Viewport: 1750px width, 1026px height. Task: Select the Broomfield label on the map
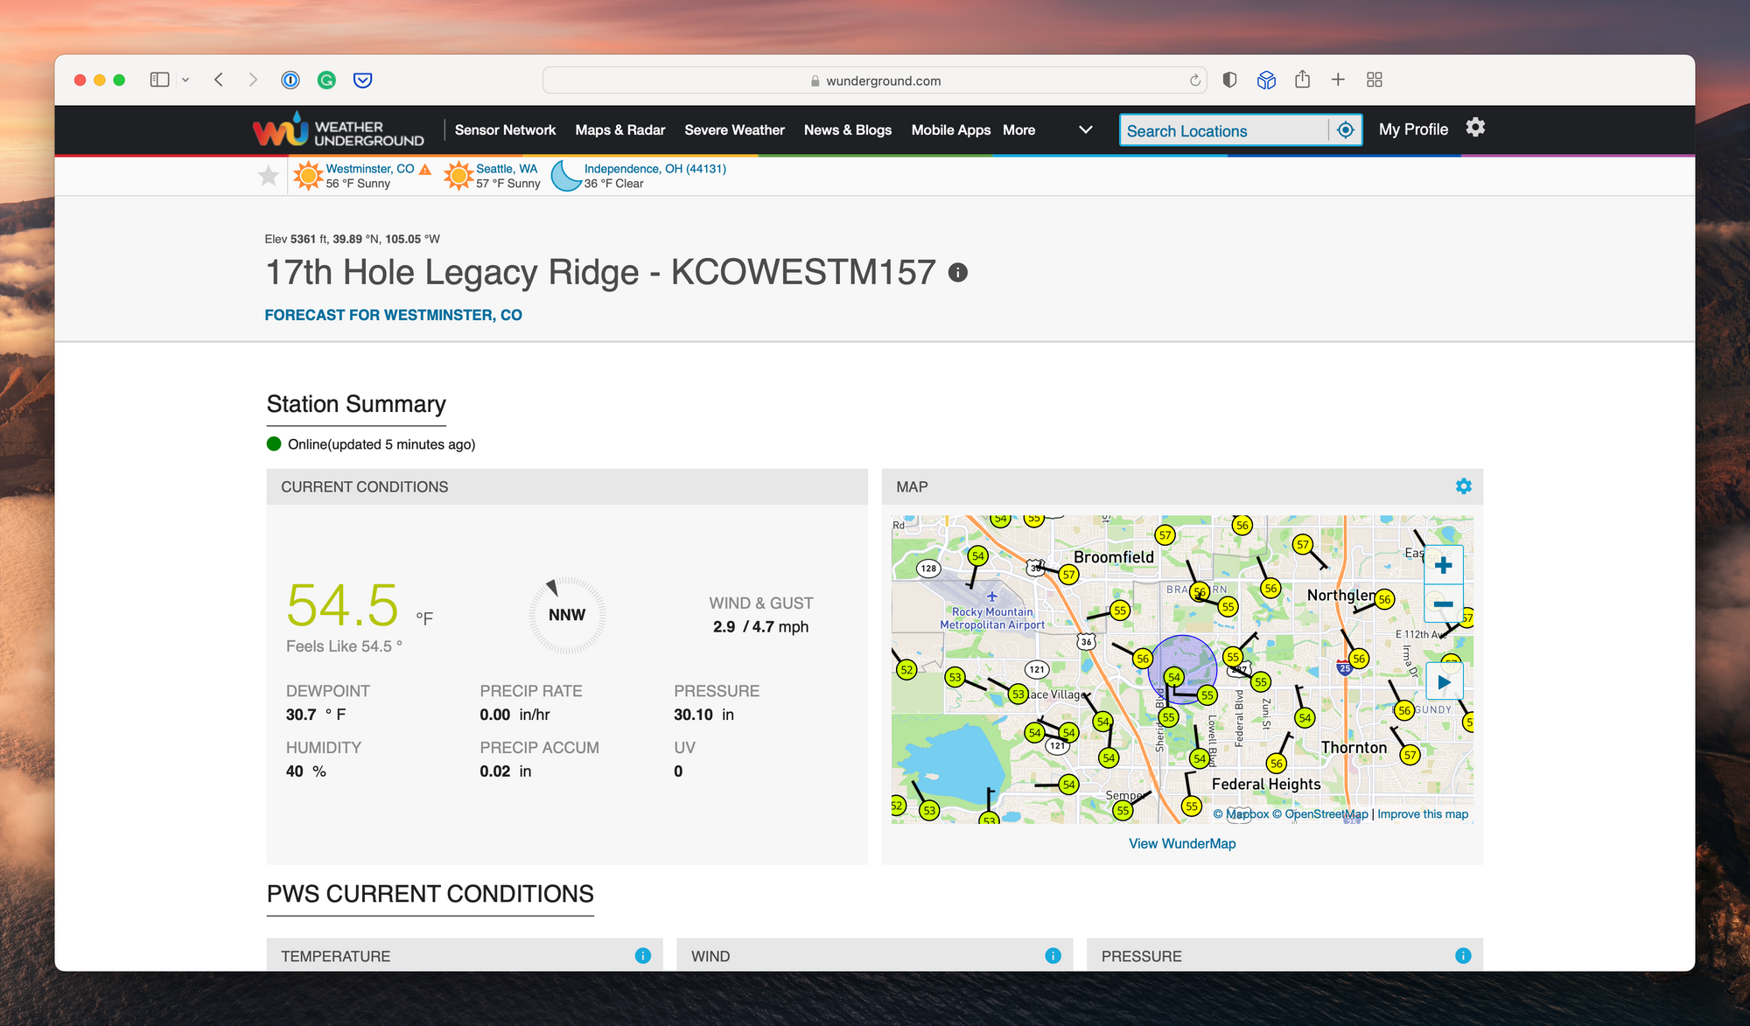[1113, 556]
